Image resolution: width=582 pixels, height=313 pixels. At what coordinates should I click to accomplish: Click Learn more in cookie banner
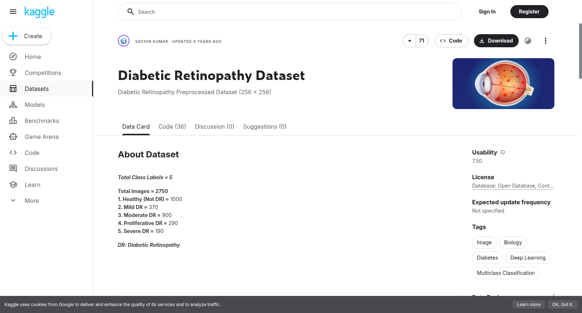click(529, 305)
